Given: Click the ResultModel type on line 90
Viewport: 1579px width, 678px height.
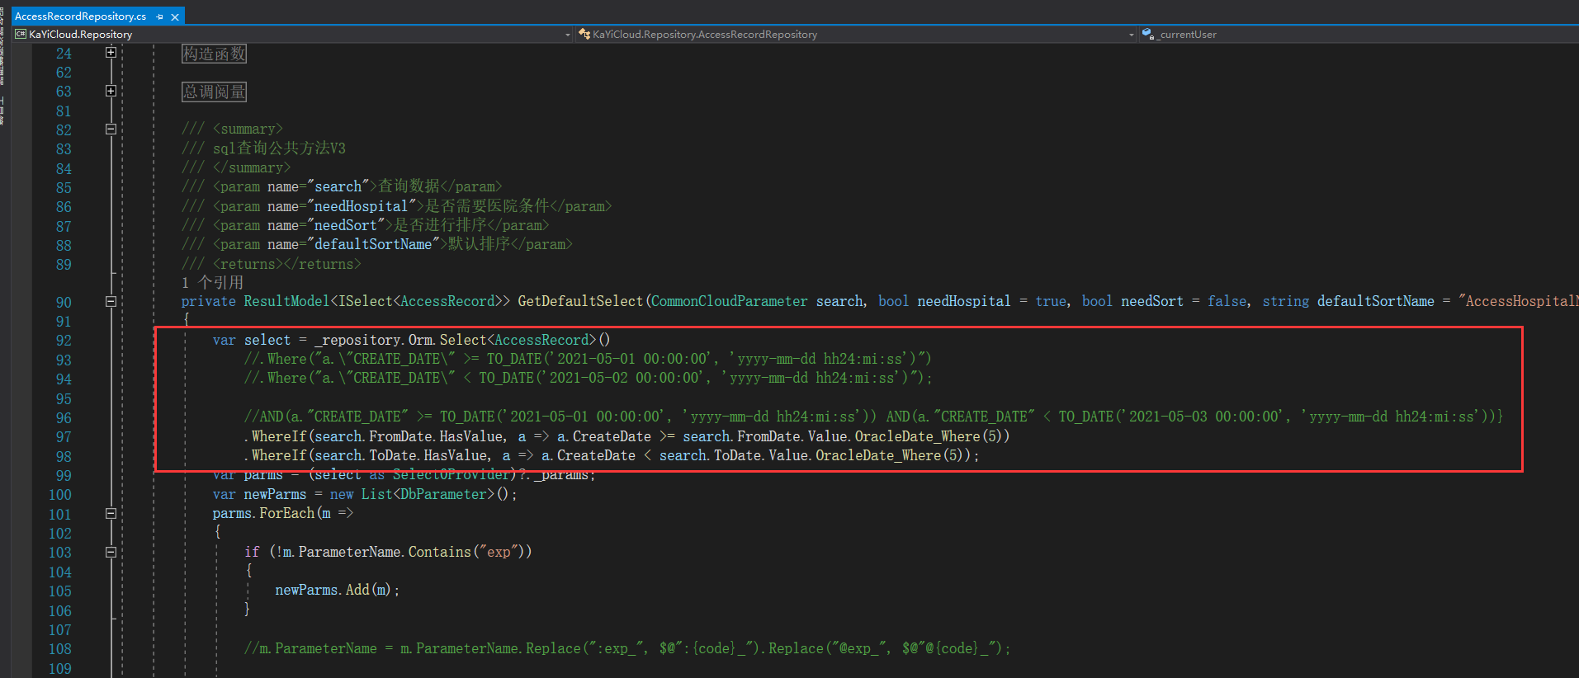Looking at the screenshot, I should pyautogui.click(x=286, y=302).
